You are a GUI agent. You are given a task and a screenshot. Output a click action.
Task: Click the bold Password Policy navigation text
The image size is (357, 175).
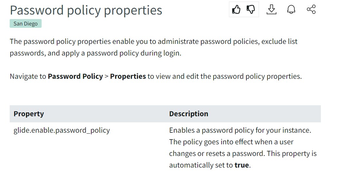[x=75, y=77]
